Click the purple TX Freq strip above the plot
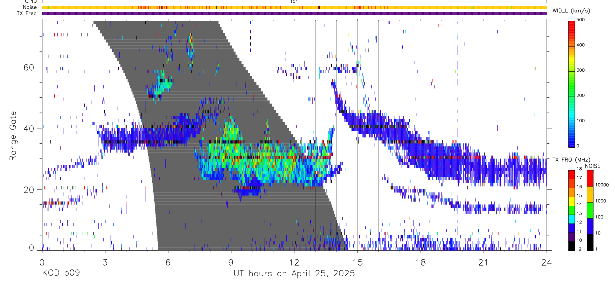This screenshot has width=615, height=284. tap(294, 13)
